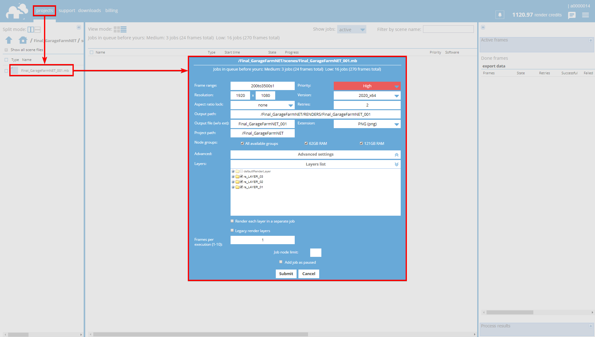Open the notifications bell icon
This screenshot has height=337, width=595.
pos(500,14)
